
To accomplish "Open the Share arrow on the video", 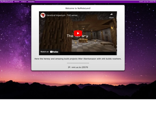I will (111, 16).
